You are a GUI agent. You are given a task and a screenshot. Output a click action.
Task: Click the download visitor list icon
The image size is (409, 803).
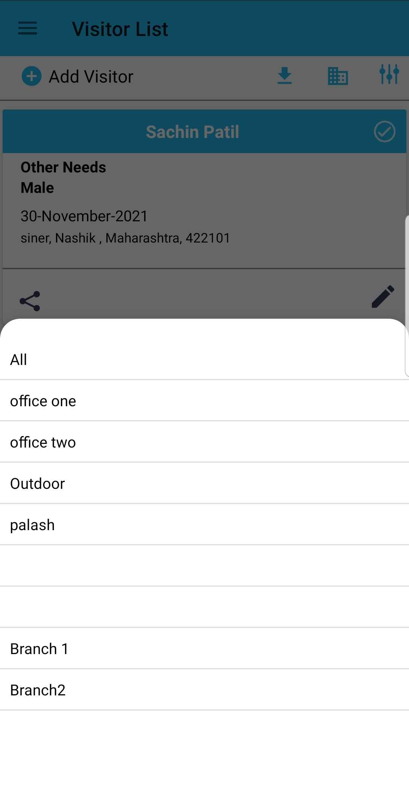[x=284, y=76]
